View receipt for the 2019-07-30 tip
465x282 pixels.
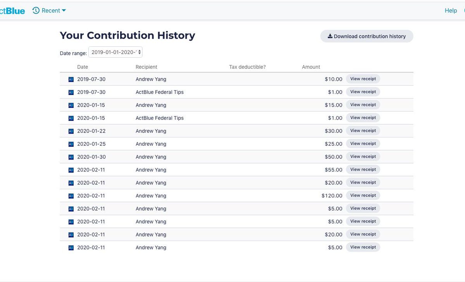click(x=363, y=92)
